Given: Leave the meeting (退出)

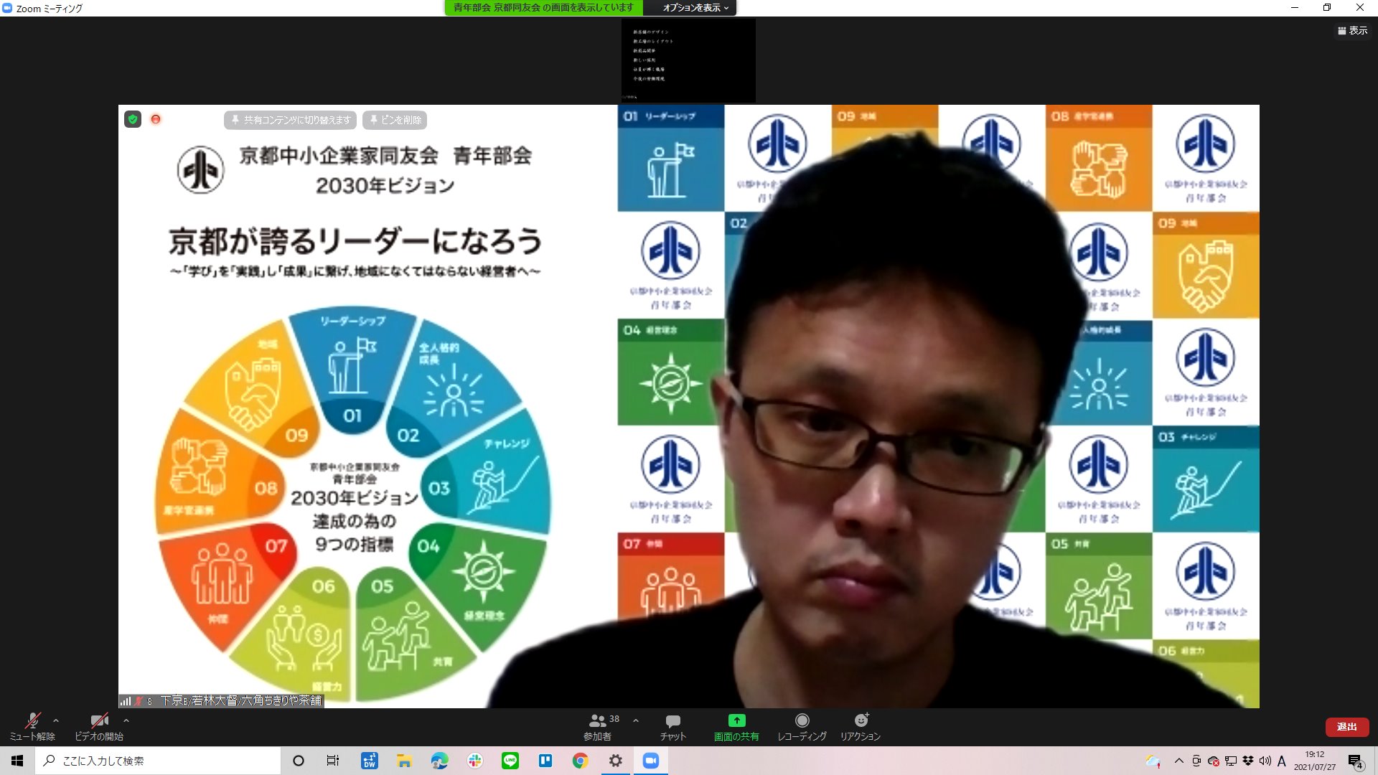Looking at the screenshot, I should coord(1346,727).
